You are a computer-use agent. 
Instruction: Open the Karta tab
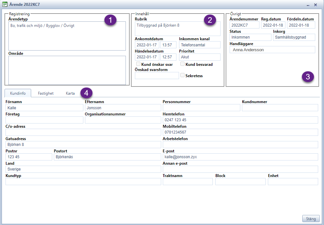pos(70,93)
